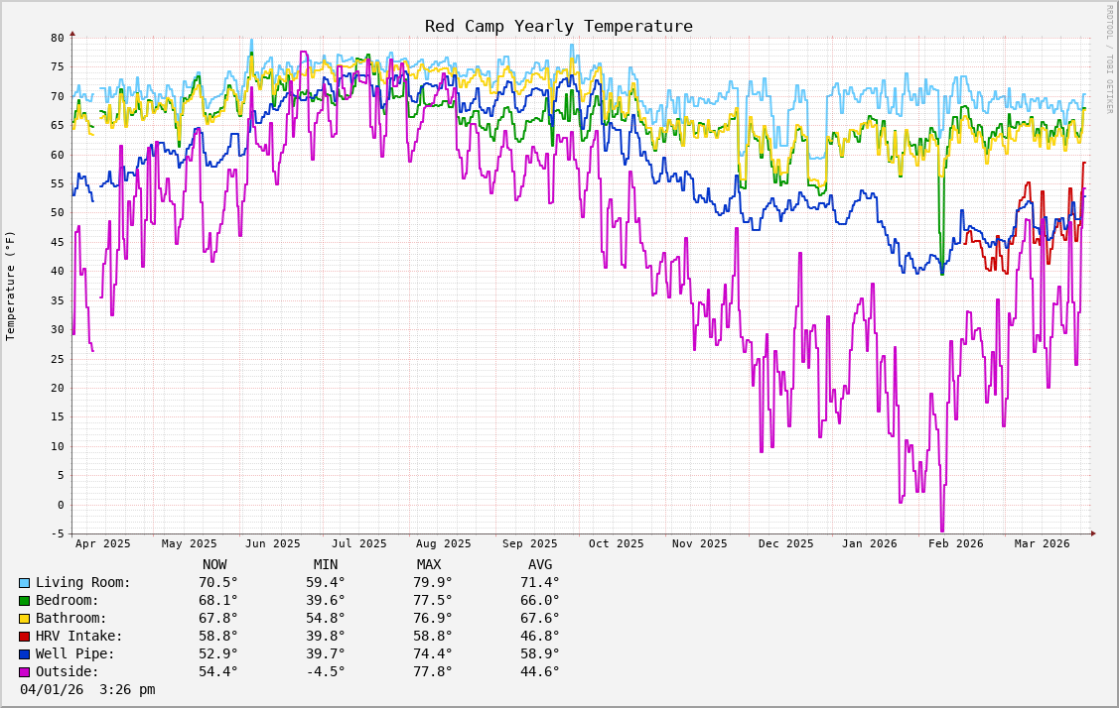This screenshot has height=708, width=1119.
Task: Click the MIN column header
Action: pyautogui.click(x=326, y=565)
